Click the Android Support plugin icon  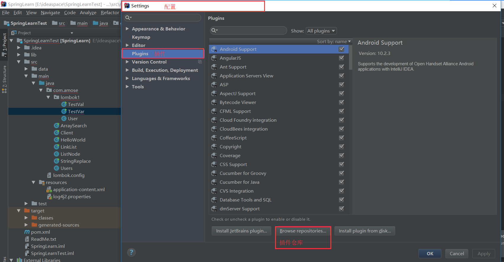pos(214,49)
